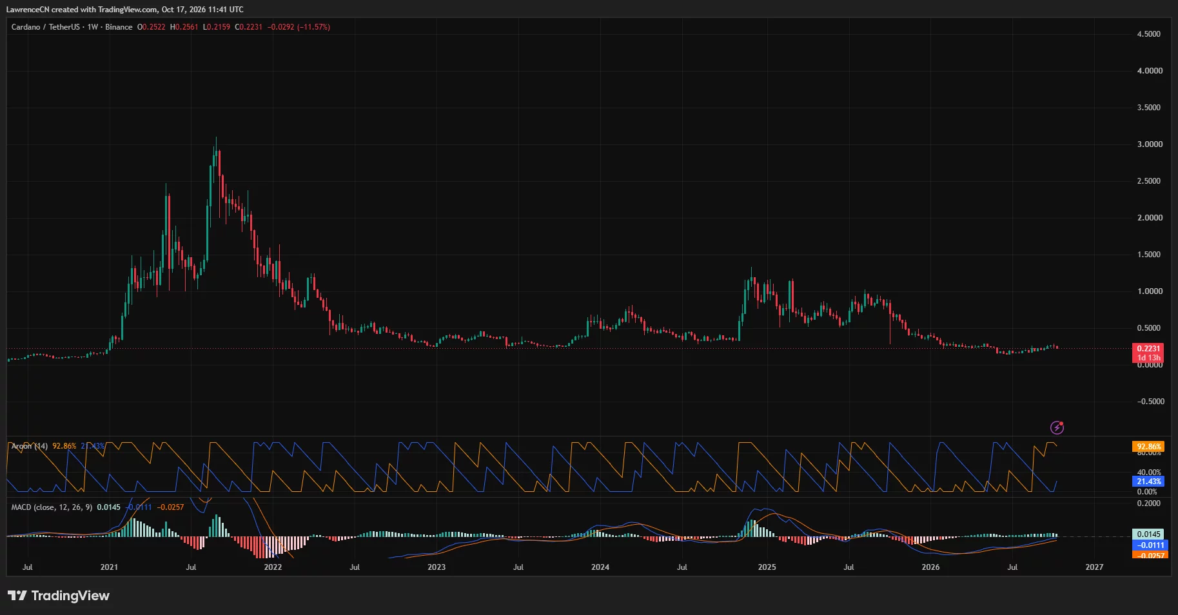1178x615 pixels.
Task: Click the −0.5000 price axis label
Action: pyautogui.click(x=1150, y=402)
